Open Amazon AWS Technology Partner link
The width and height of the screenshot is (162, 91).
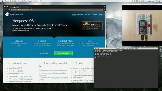[58, 70]
